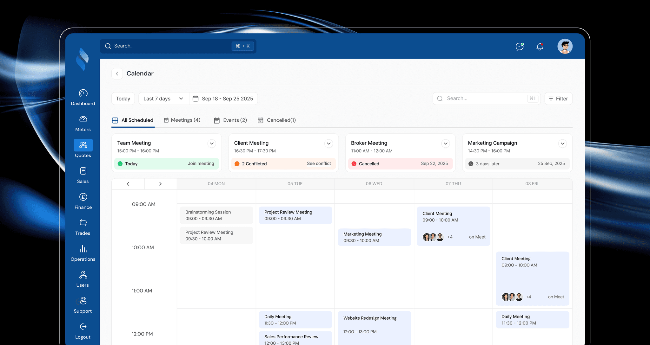Viewport: 650px width, 345px height.
Task: Open Operations bar chart icon
Action: coord(83,249)
